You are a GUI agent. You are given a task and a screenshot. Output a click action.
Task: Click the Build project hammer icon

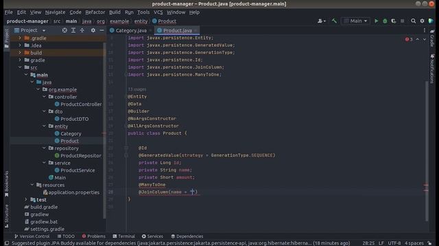click(x=334, y=21)
